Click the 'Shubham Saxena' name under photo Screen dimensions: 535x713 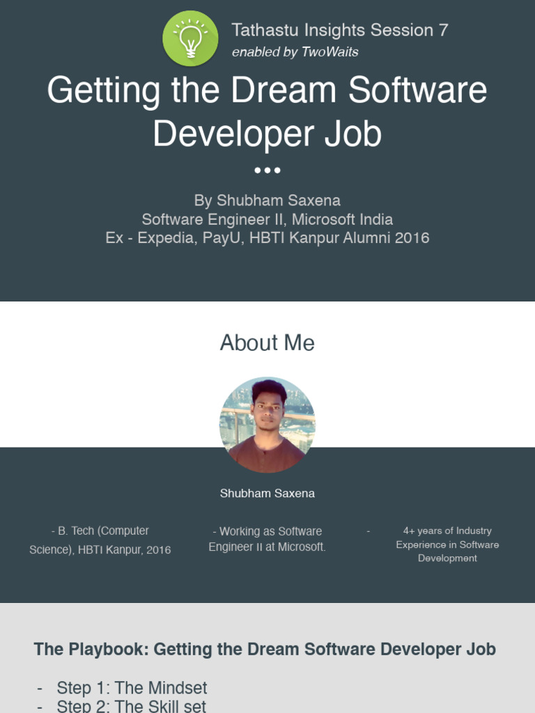point(267,494)
